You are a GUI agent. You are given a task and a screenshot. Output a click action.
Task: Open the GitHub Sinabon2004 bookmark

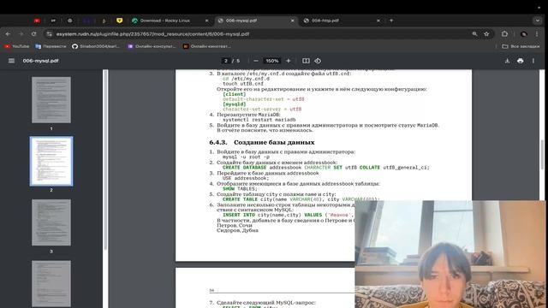pyautogui.click(x=96, y=46)
